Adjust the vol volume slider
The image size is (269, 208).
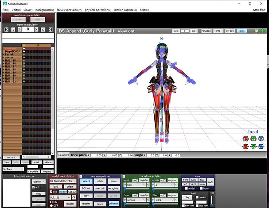(212, 200)
